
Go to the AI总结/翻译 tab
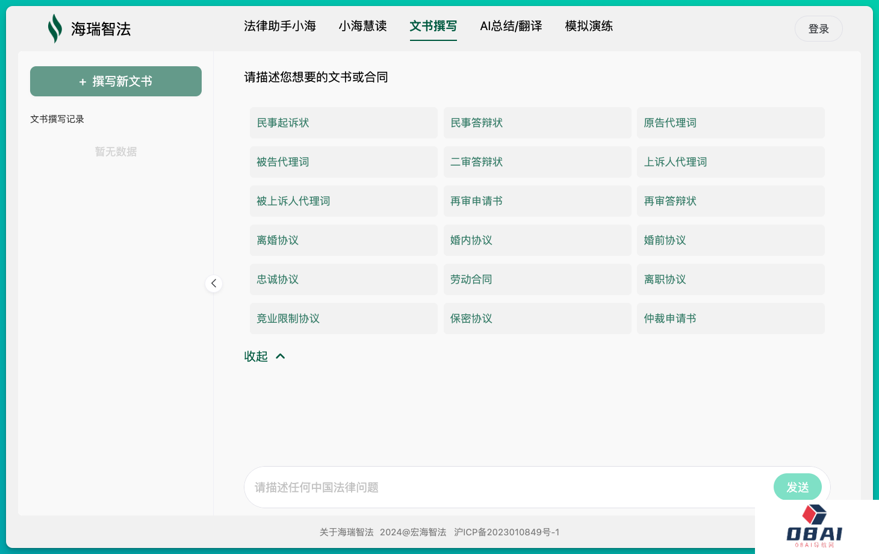[x=511, y=26]
